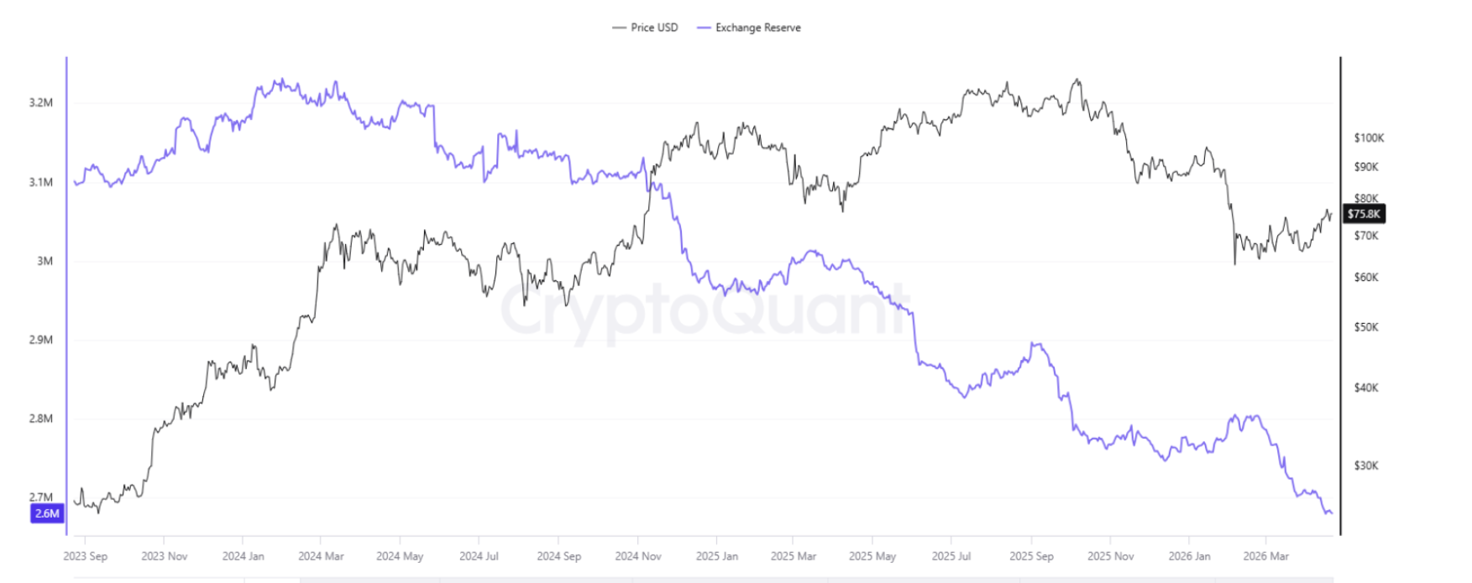Viewport: 1472px width, 583px height.
Task: Click the 2025 May x-axis label
Action: pyautogui.click(x=872, y=556)
